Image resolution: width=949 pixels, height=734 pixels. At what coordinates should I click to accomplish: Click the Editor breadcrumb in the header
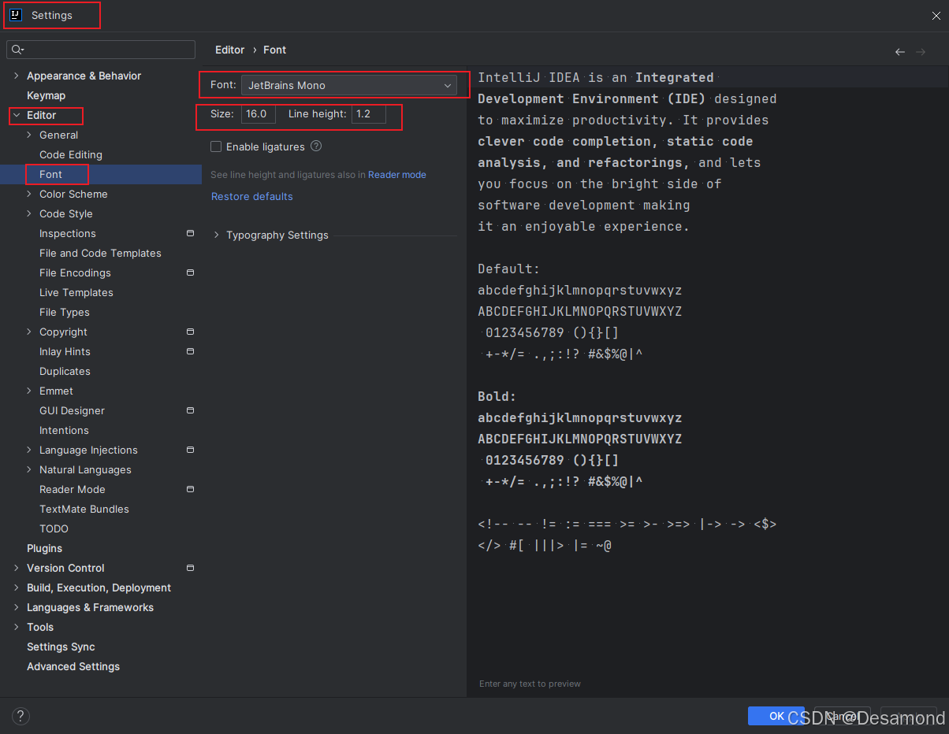(x=230, y=50)
